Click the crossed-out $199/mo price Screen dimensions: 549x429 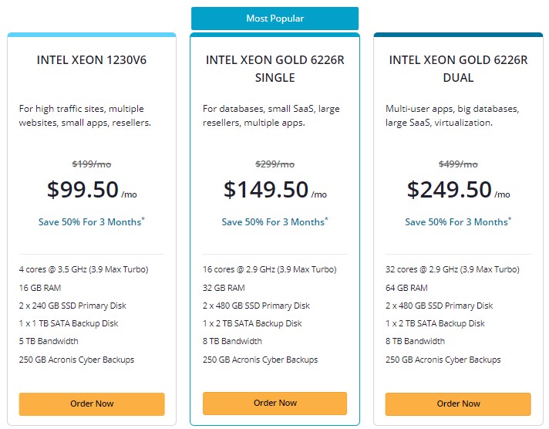tap(92, 164)
